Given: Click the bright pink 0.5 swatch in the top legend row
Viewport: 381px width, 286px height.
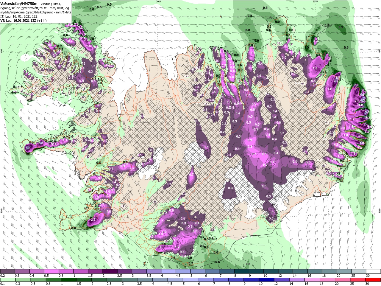Looking at the screenshot, I should coord(51,271).
